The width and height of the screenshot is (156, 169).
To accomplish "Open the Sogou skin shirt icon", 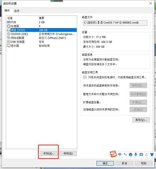I will (x=152, y=155).
